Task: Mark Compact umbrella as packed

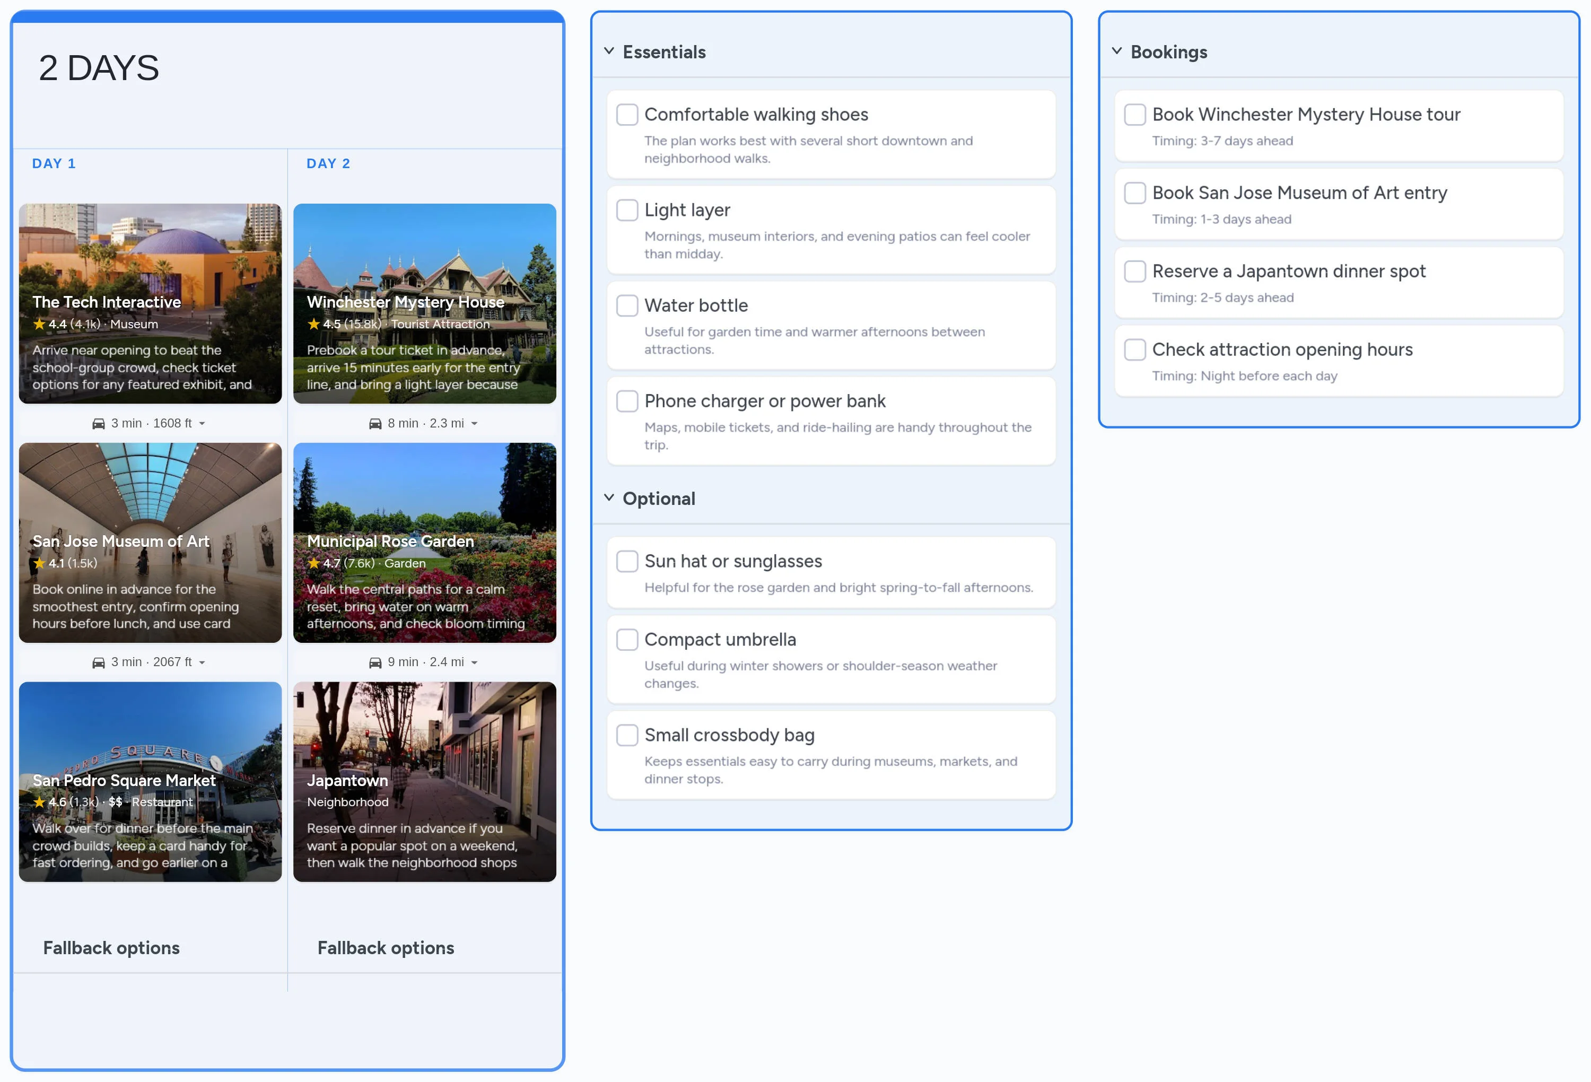Action: point(626,640)
